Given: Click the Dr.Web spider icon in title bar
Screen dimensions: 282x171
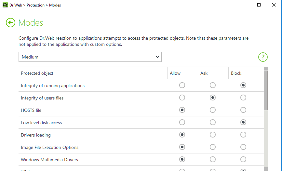Looking at the screenshot, I should (x=5, y=5).
